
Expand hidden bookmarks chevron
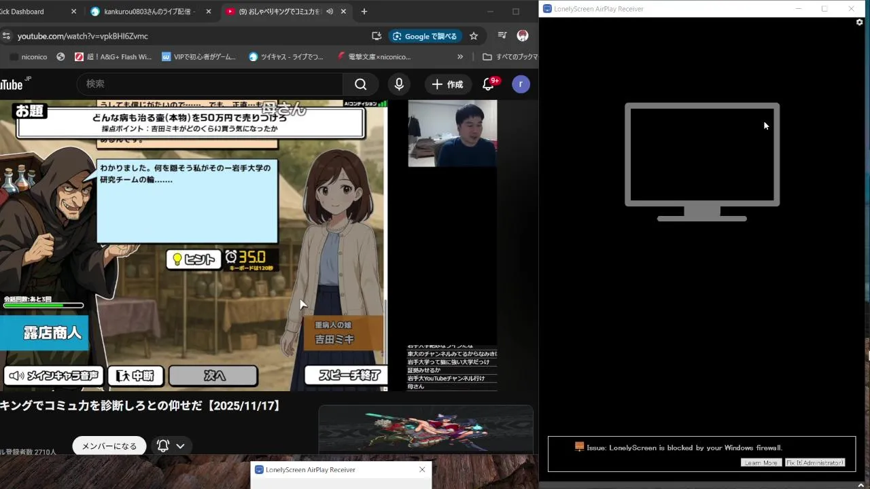point(460,57)
